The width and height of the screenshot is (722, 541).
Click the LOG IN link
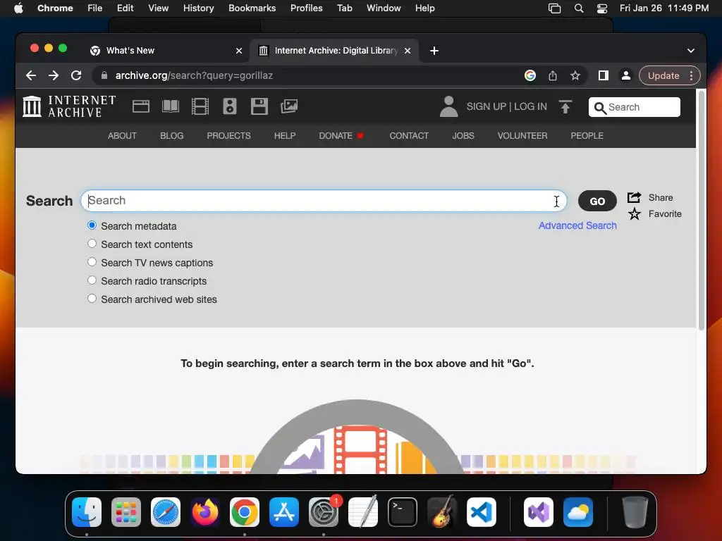[x=530, y=106]
